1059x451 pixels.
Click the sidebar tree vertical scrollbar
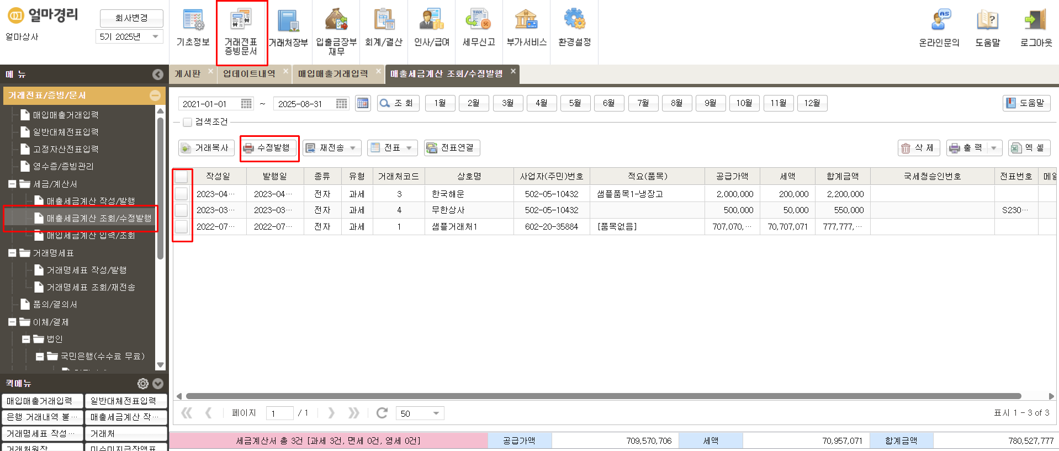point(161,188)
